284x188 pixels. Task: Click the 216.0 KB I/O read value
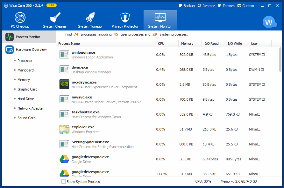pos(209,129)
